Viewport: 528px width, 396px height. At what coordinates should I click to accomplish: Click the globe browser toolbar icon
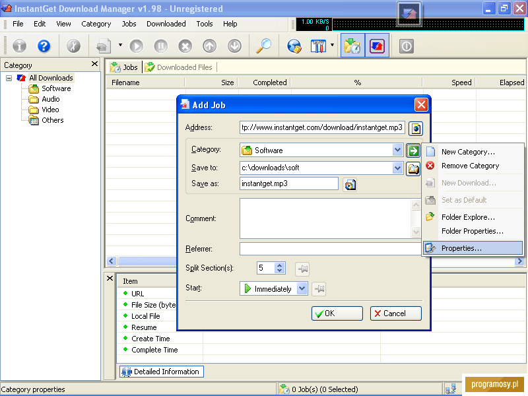point(294,46)
